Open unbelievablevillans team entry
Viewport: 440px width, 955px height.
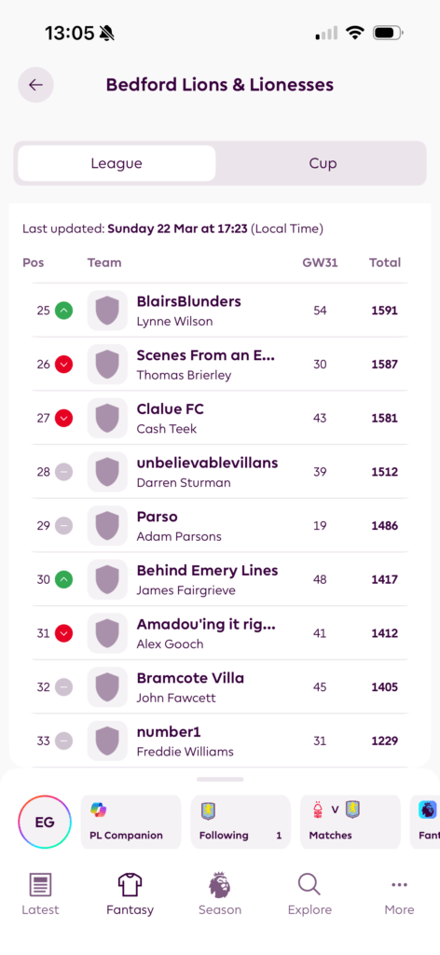[220, 471]
